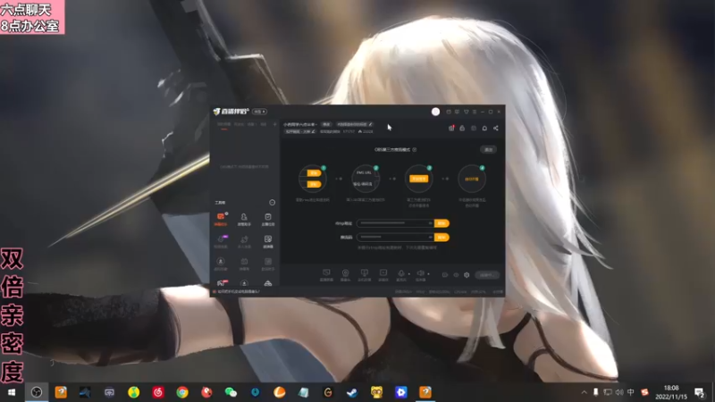Click the modify pill beside room title

click(x=326, y=124)
